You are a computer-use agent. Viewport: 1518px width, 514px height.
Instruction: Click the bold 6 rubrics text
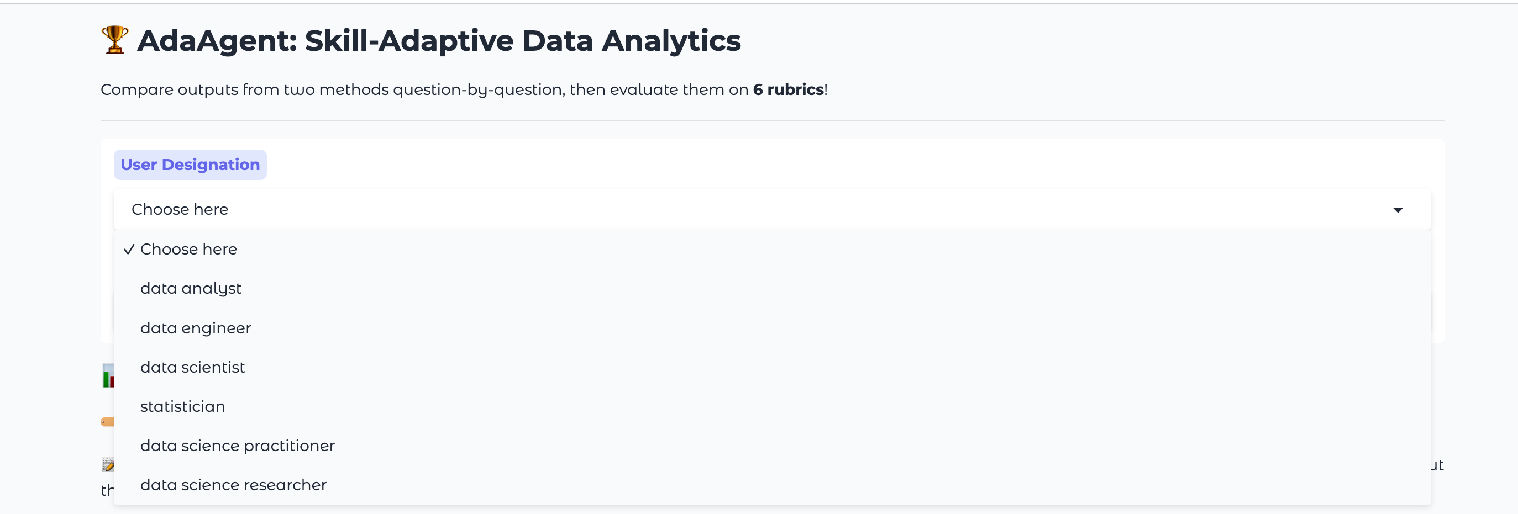coord(788,89)
